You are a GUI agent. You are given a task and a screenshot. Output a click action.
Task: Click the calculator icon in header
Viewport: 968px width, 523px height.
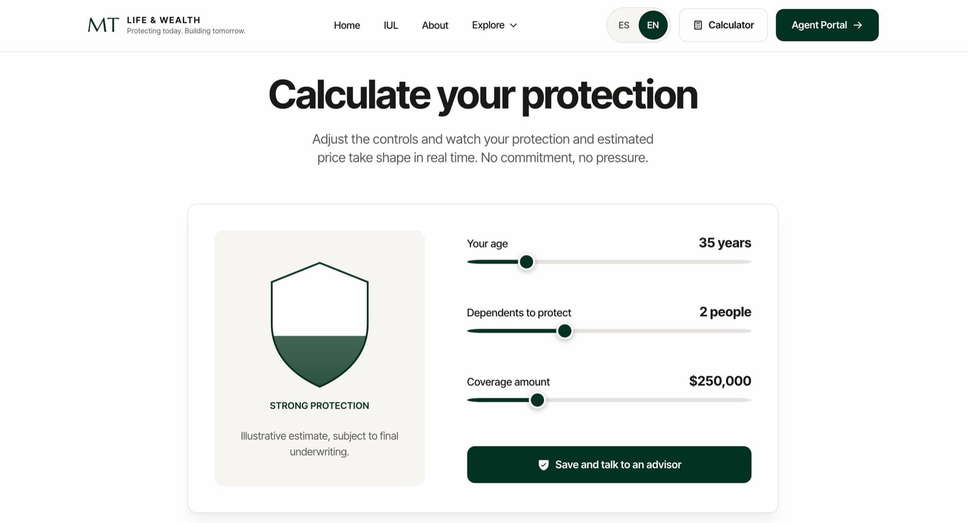tap(697, 25)
